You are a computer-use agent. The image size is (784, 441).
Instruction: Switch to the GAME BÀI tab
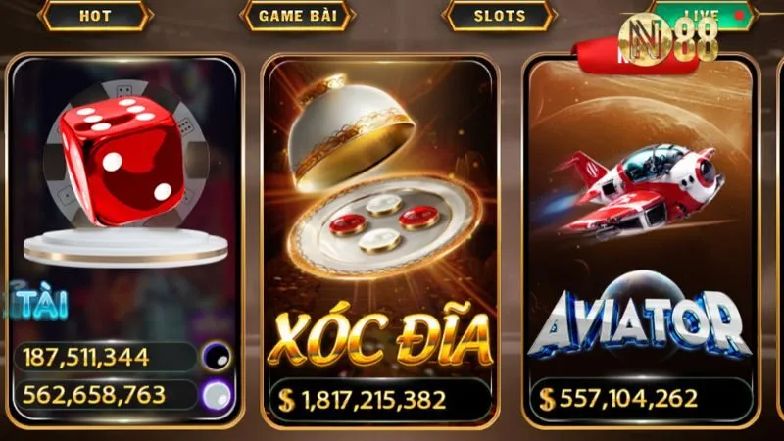pyautogui.click(x=298, y=16)
